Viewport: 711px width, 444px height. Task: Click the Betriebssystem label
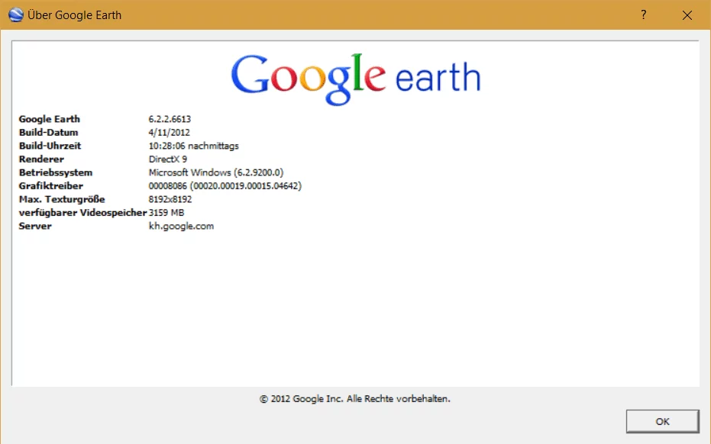(55, 172)
